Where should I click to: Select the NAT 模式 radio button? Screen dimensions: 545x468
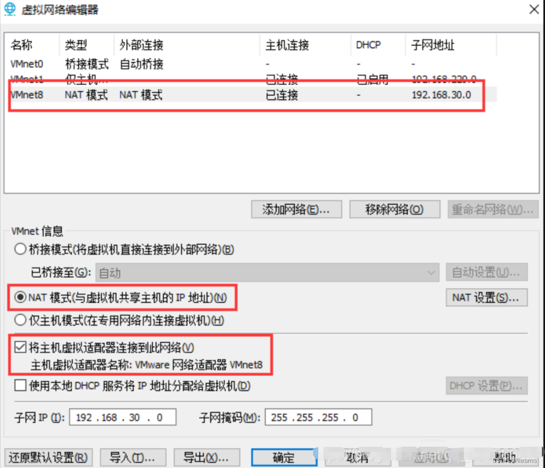click(20, 297)
